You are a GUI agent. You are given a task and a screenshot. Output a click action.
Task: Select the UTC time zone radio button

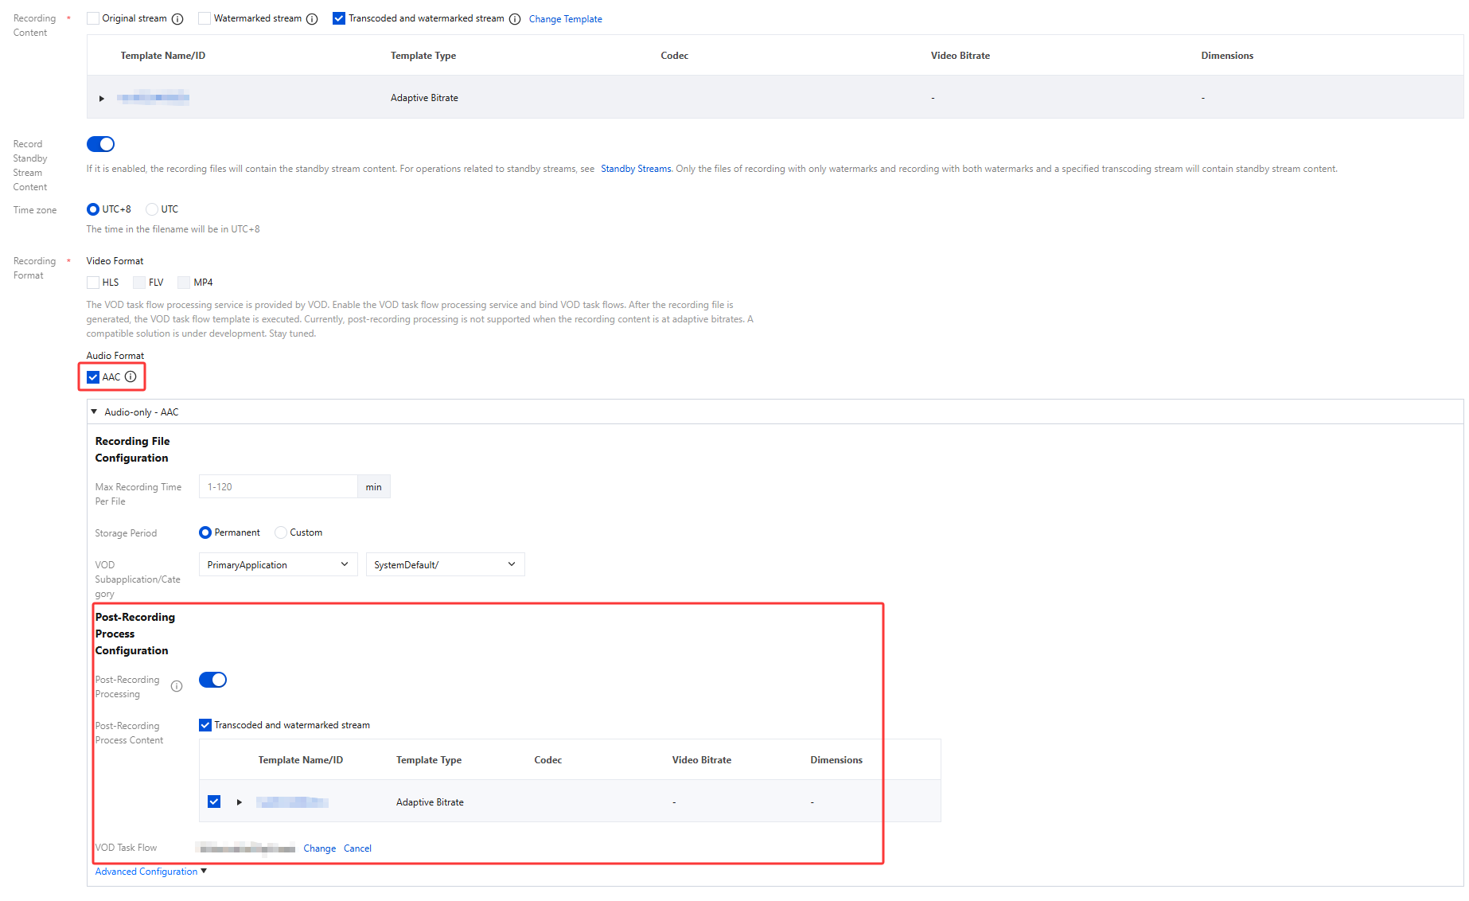coord(152,209)
